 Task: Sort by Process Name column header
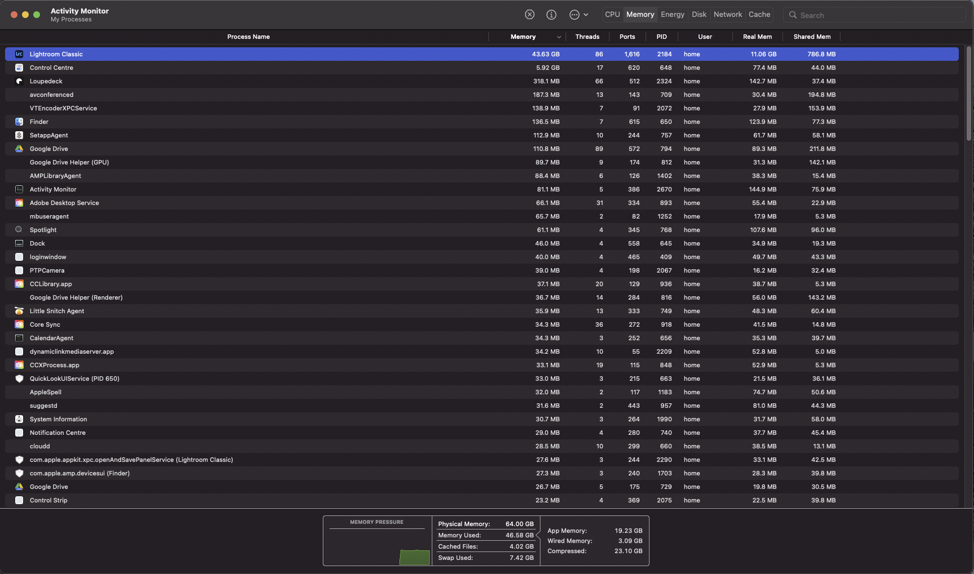click(248, 37)
